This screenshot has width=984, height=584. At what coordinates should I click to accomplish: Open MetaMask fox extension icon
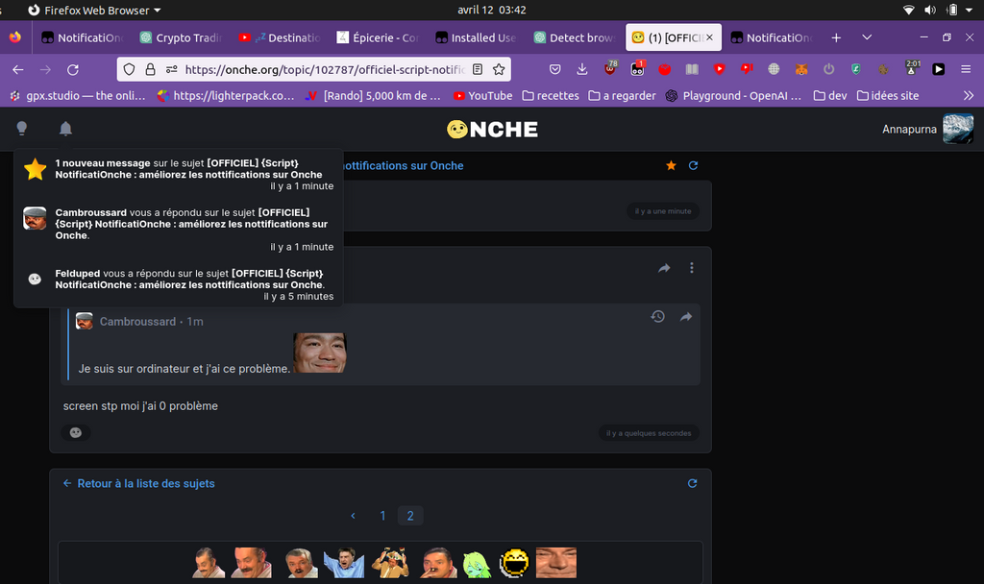click(801, 69)
